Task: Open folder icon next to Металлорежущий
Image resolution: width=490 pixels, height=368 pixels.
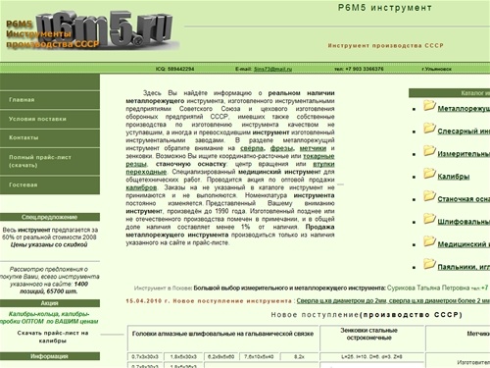Action: (x=429, y=106)
